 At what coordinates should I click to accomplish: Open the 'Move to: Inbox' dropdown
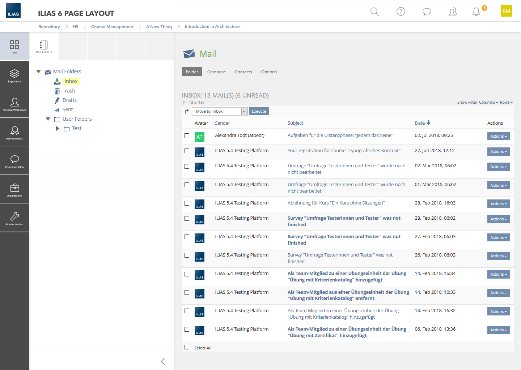coord(220,111)
